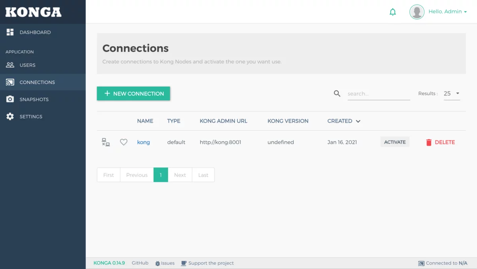Sort by NAME column

145,121
